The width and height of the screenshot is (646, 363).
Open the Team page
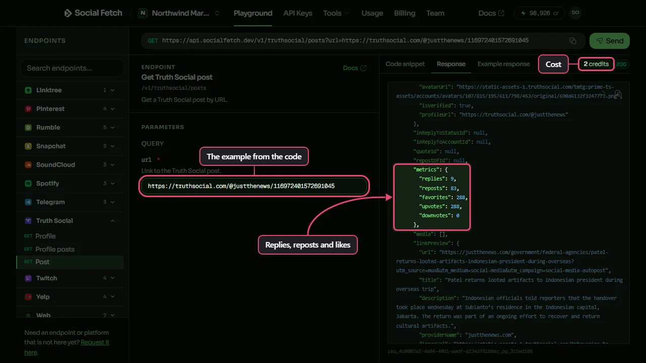435,13
